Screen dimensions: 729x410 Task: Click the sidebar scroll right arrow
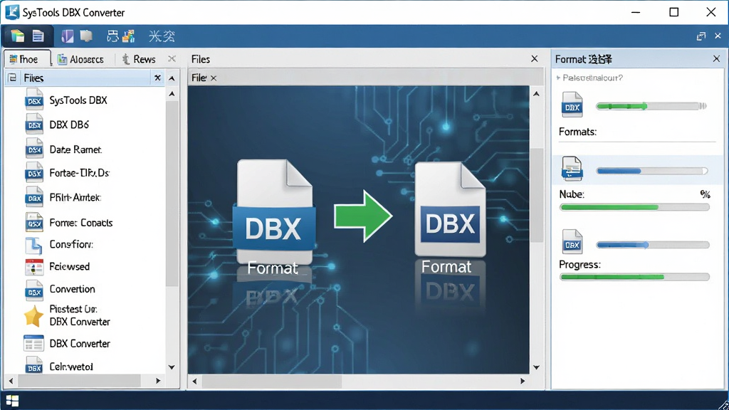pos(158,381)
